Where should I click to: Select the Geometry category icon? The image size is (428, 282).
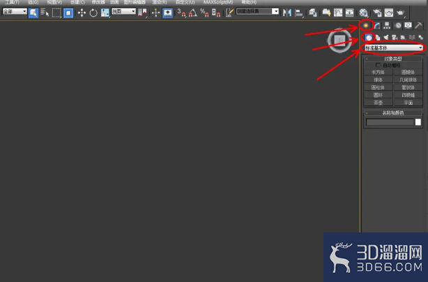[369, 38]
